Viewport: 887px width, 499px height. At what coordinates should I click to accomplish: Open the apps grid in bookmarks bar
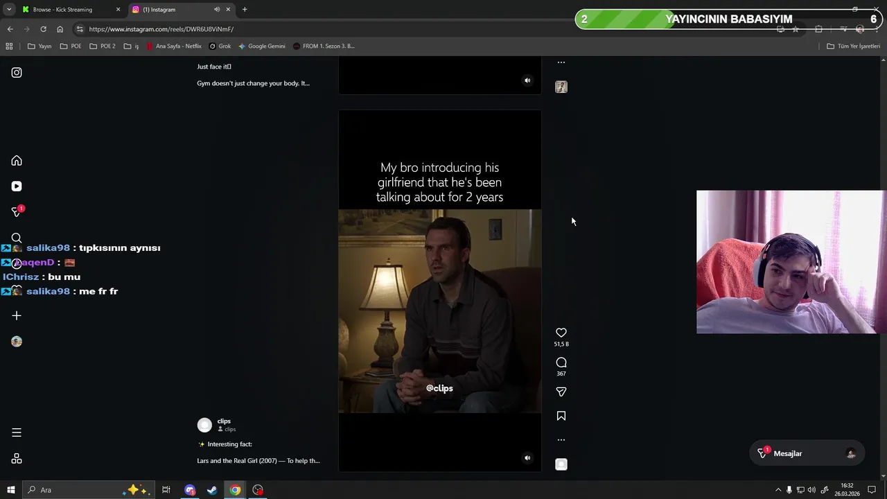pyautogui.click(x=9, y=46)
